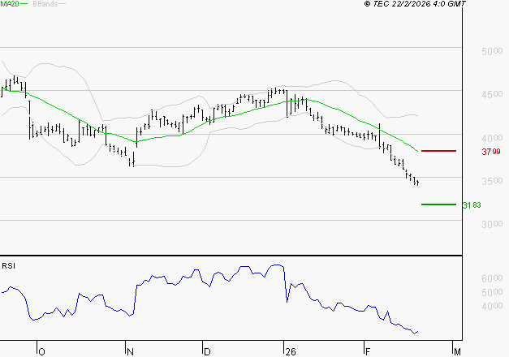The height and width of the screenshot is (357, 509).
Task: Click the 4500 price axis label
Action: point(492,94)
